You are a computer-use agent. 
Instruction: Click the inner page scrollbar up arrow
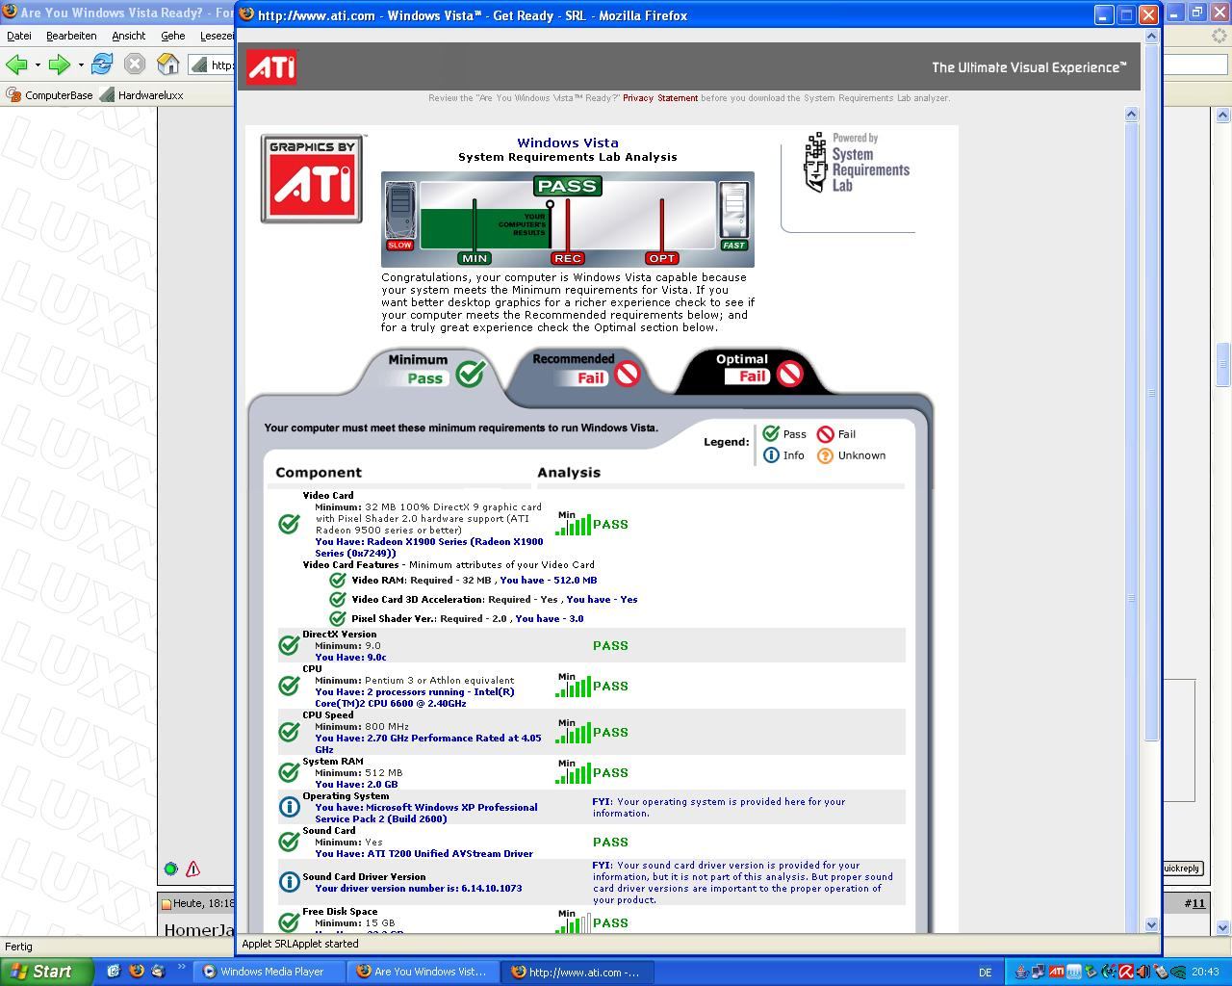(1131, 114)
